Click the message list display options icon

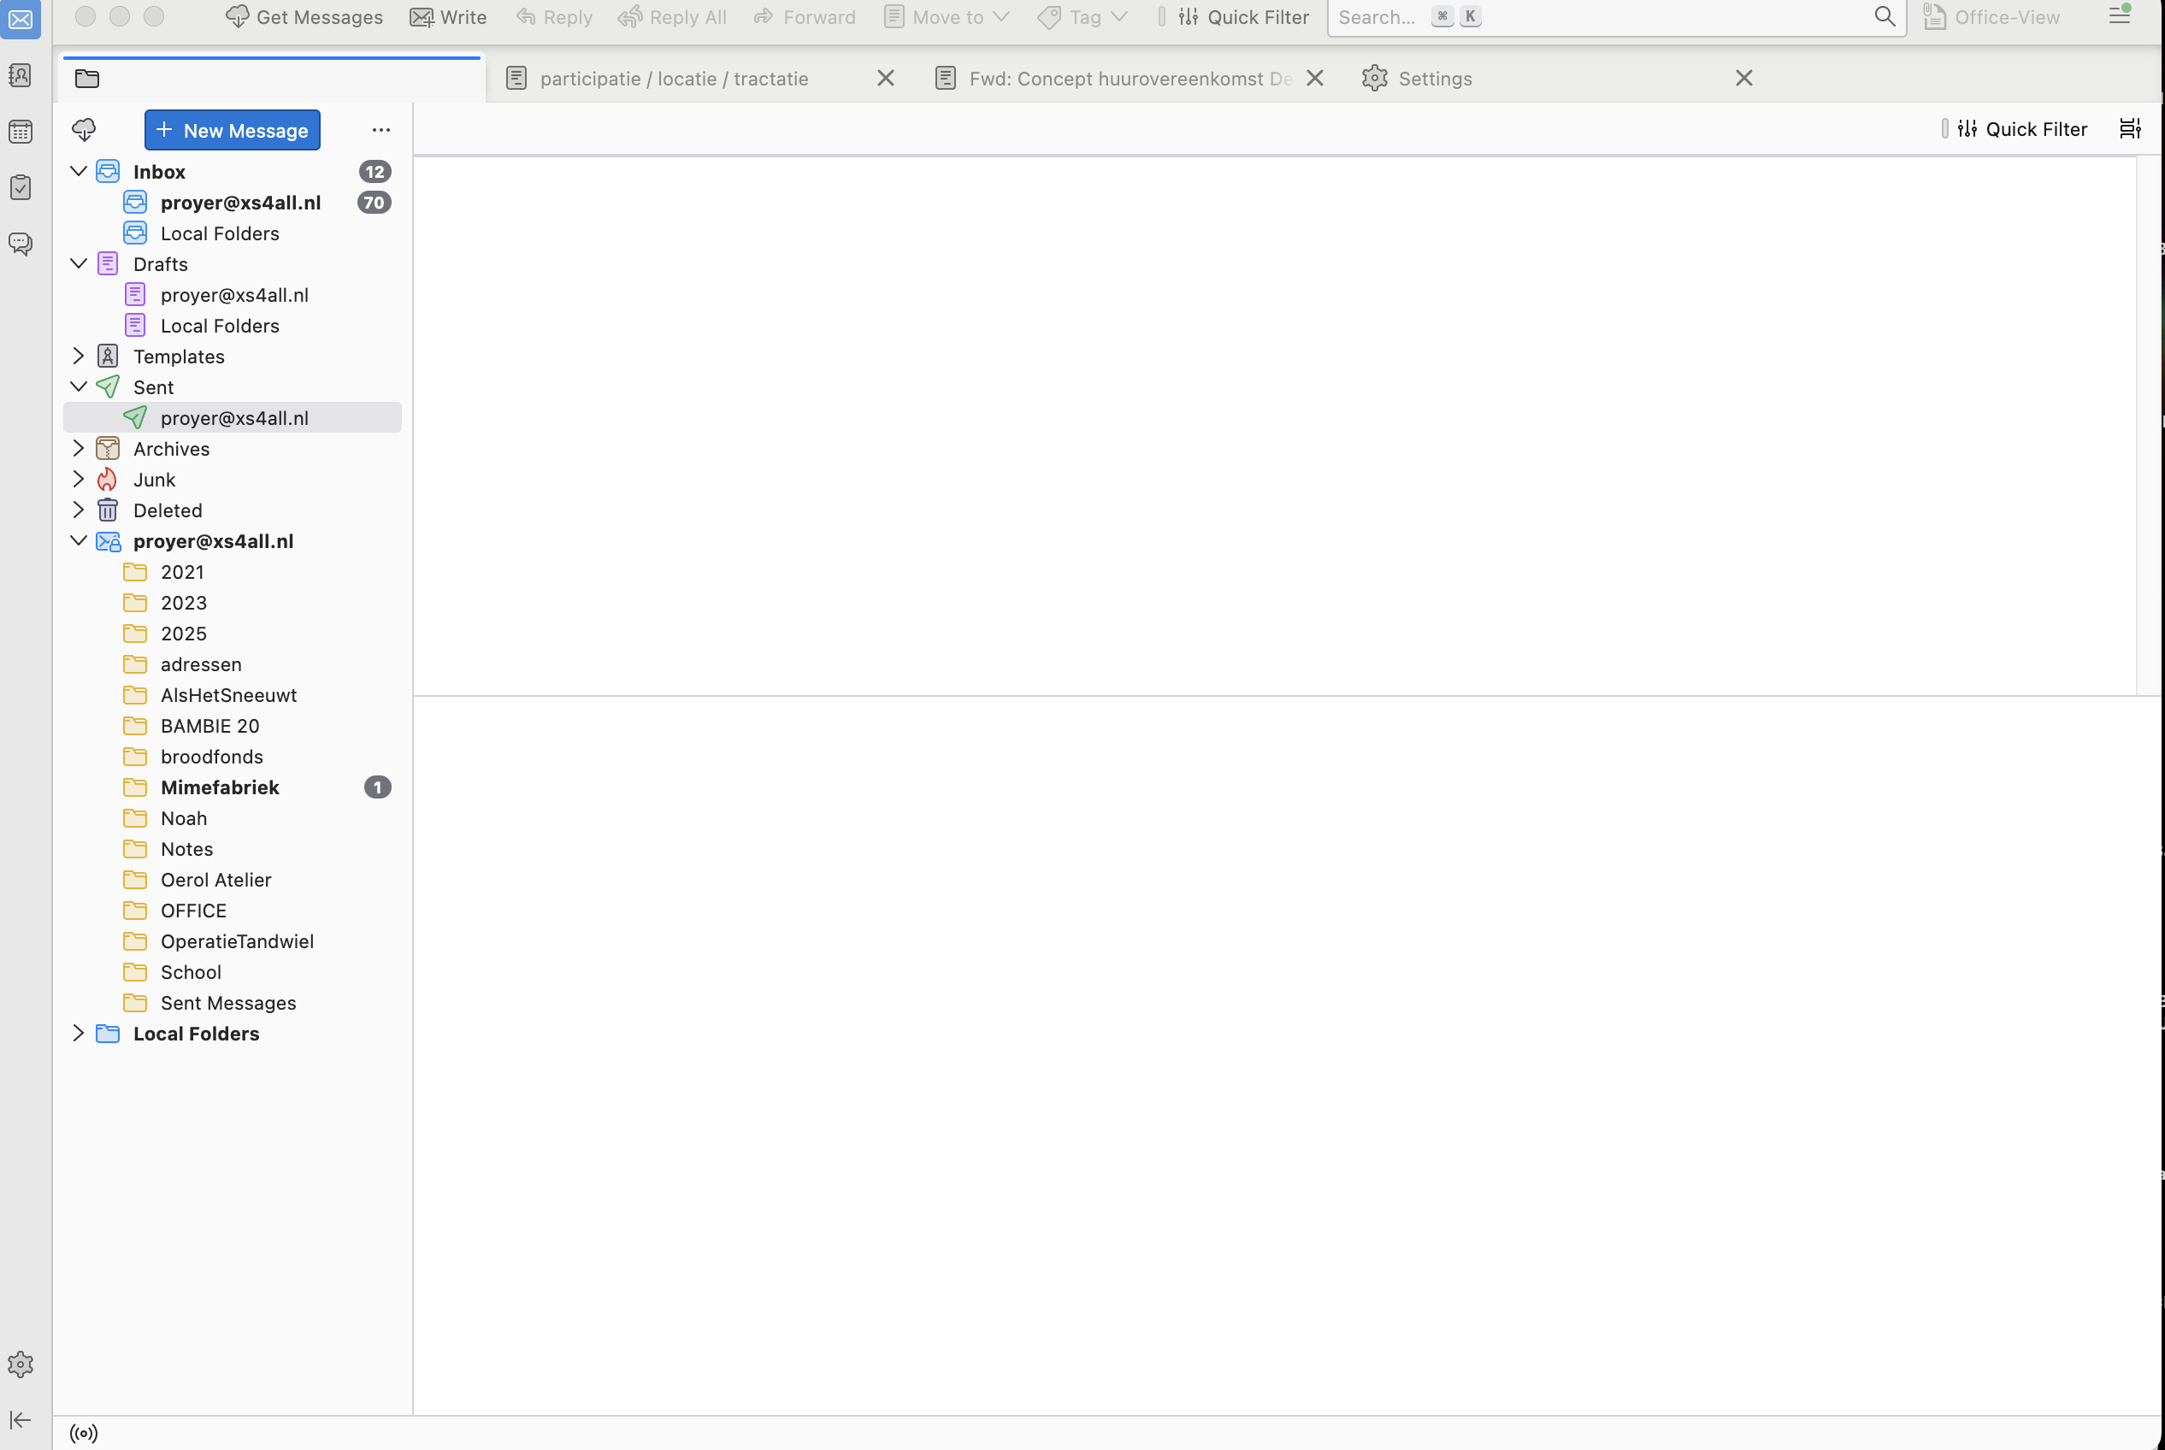[x=2130, y=128]
